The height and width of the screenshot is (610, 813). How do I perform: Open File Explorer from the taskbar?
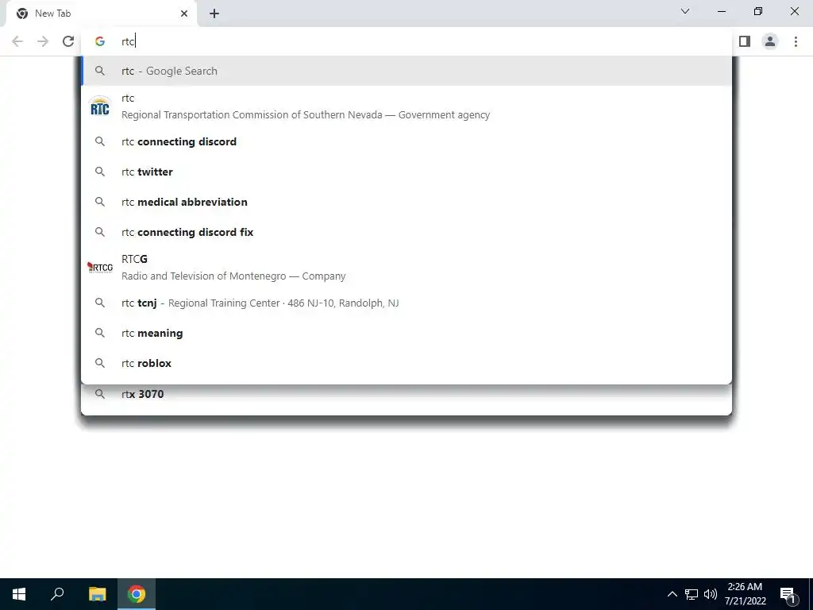tap(97, 594)
